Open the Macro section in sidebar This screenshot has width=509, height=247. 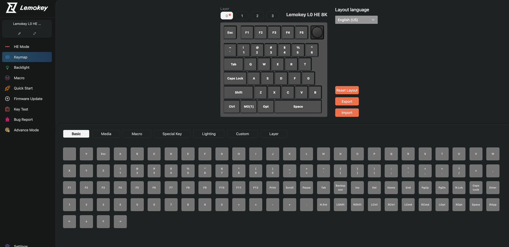[x=19, y=78]
